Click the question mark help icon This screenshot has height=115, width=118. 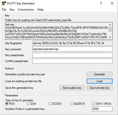[x=101, y=3]
